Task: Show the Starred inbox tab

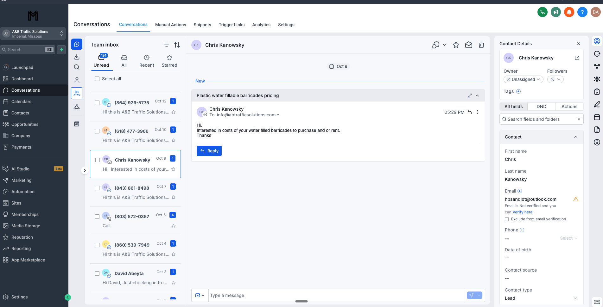Action: 169,61
